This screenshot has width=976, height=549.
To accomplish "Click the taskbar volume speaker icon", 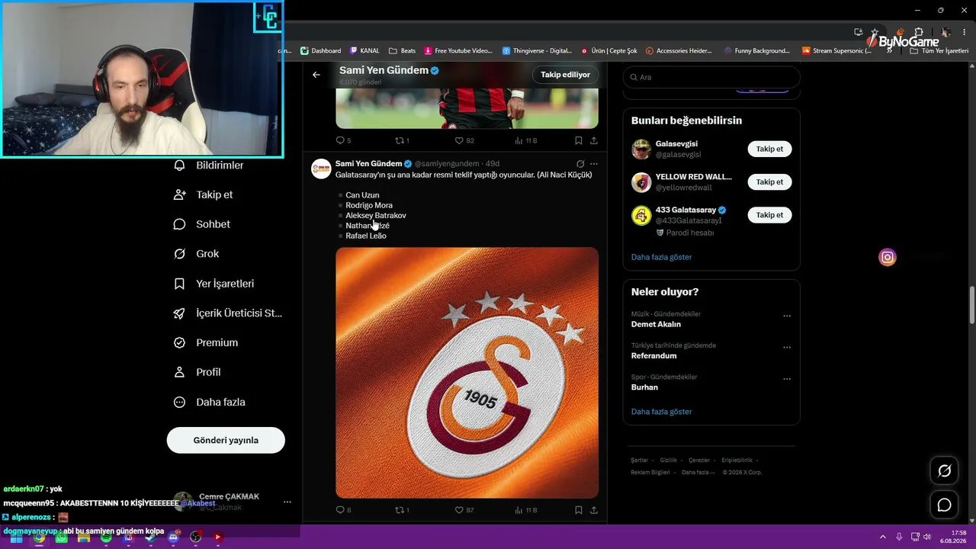I will pos(927,538).
